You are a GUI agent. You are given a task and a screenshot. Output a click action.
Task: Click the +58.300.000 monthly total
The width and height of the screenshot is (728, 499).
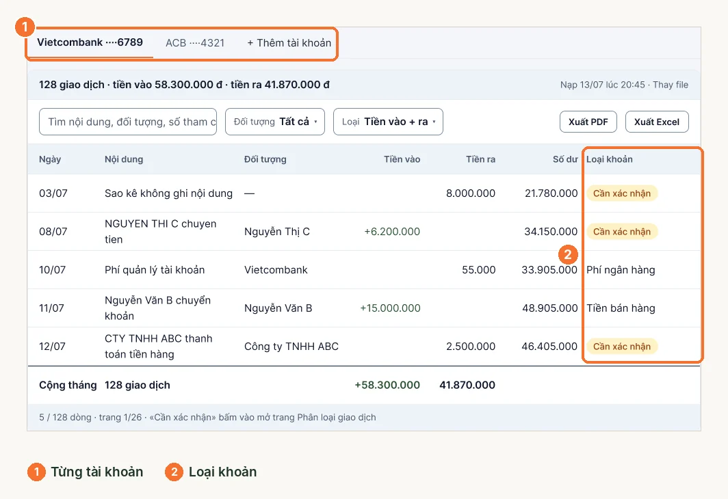coord(387,385)
